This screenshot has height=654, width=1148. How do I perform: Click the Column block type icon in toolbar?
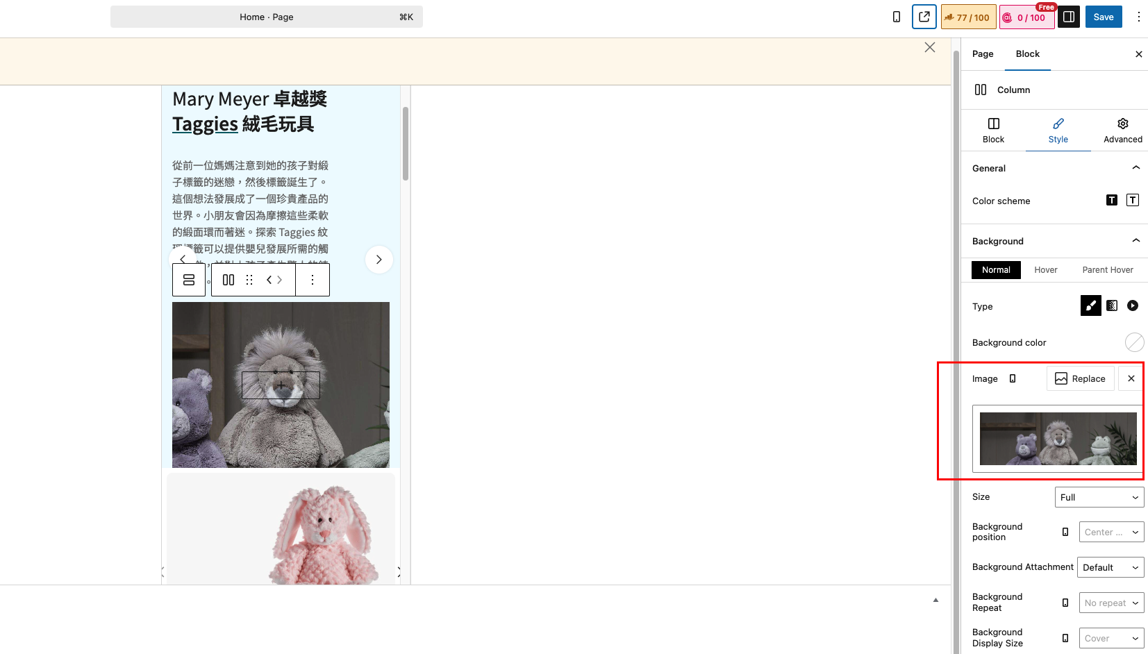point(228,280)
